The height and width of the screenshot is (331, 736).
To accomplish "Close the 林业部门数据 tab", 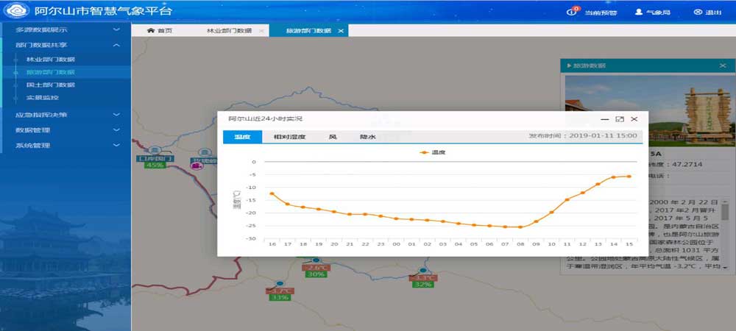I will pos(260,31).
